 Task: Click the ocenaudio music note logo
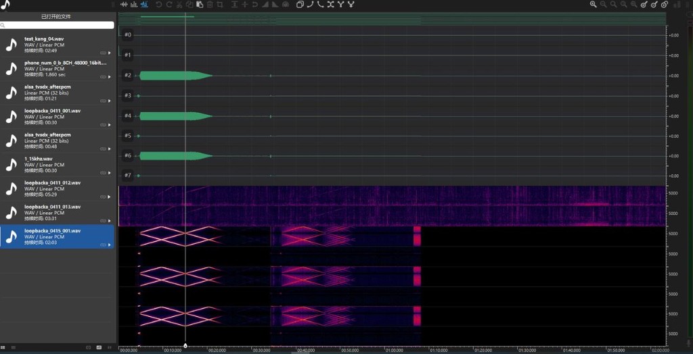5,5
